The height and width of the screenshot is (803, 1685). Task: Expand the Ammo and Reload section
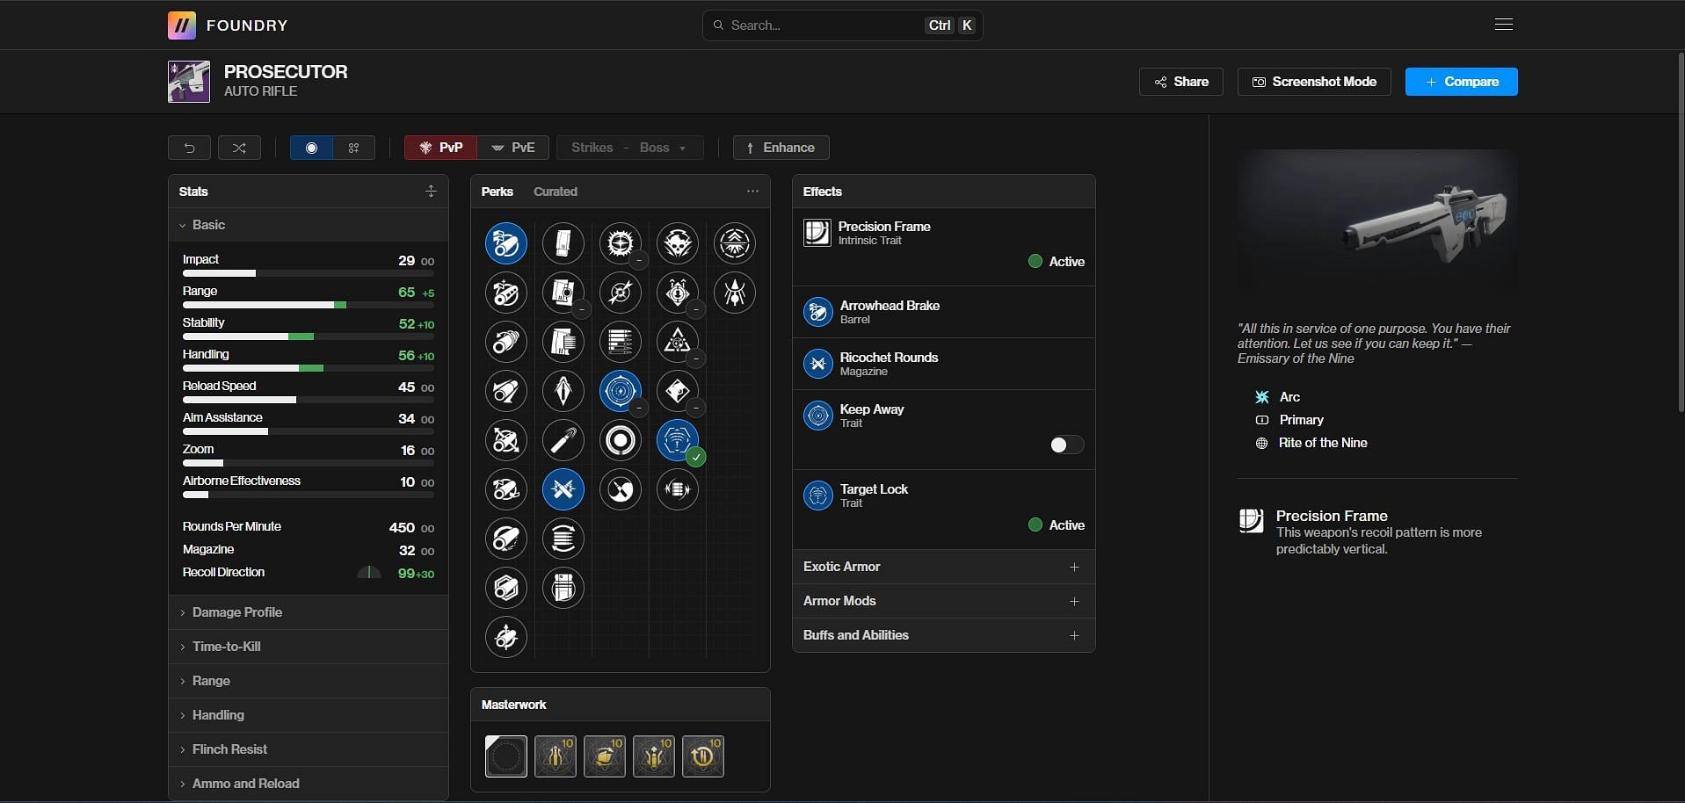tap(308, 784)
